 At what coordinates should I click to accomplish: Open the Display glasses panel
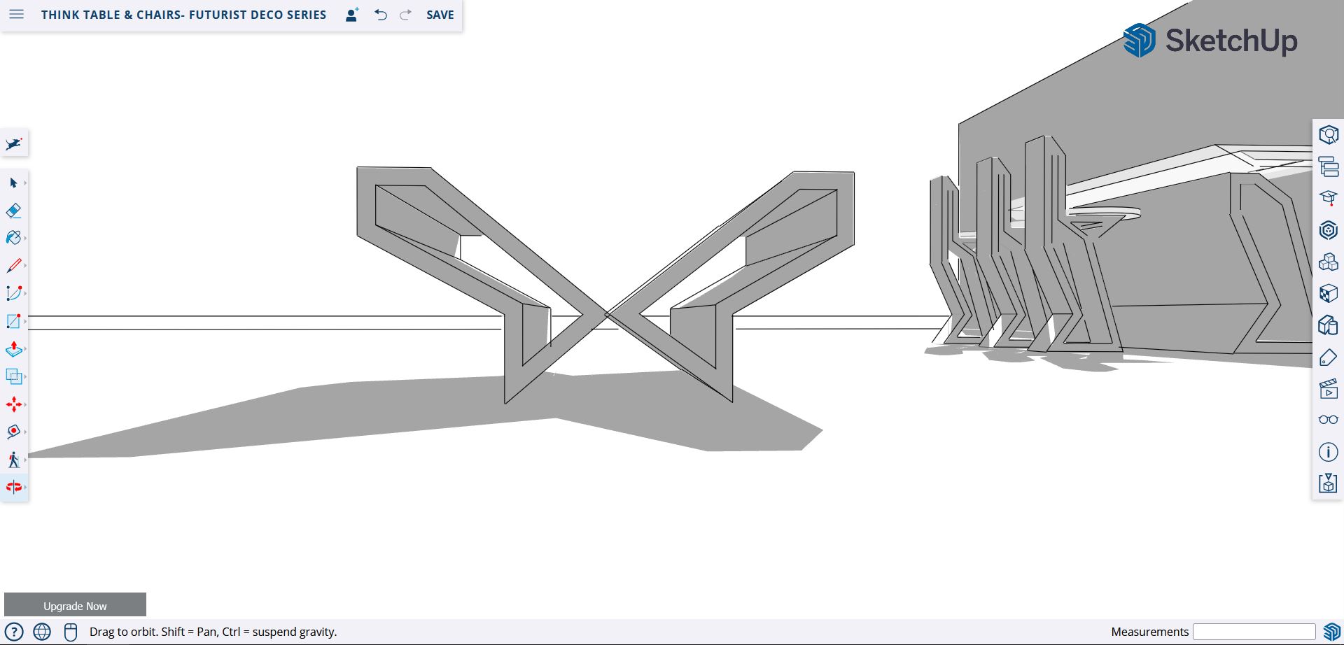pos(1328,420)
